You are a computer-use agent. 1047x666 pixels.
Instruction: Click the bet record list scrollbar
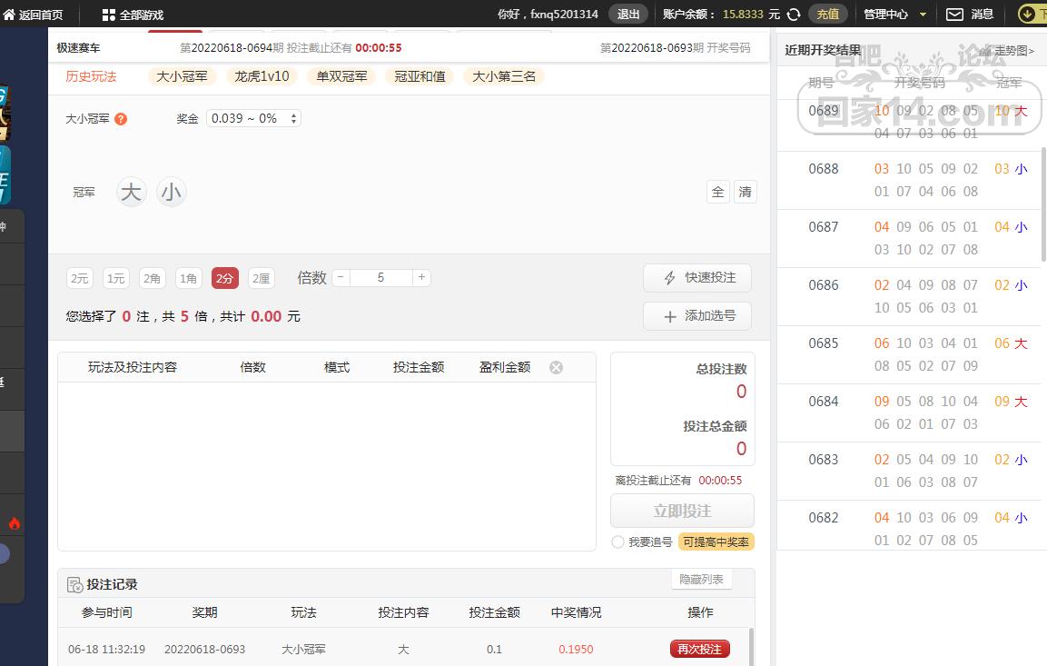click(x=751, y=646)
